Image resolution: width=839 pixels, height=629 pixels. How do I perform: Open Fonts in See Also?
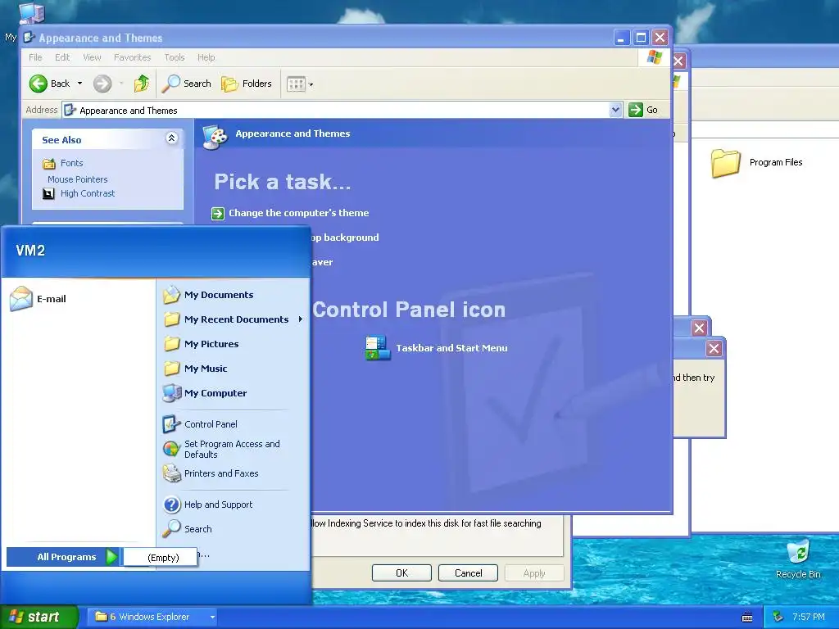72,163
